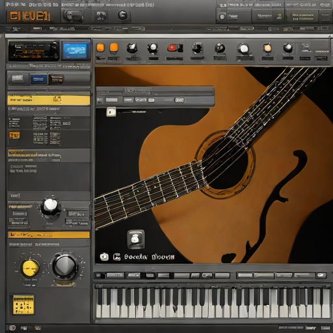The width and height of the screenshot is (333, 333).
Task: Click the horizontal slider in the floating panel over the guitar
Action: pos(155,93)
